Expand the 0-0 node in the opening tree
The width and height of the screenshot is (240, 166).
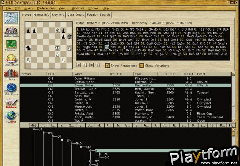click(x=100, y=157)
